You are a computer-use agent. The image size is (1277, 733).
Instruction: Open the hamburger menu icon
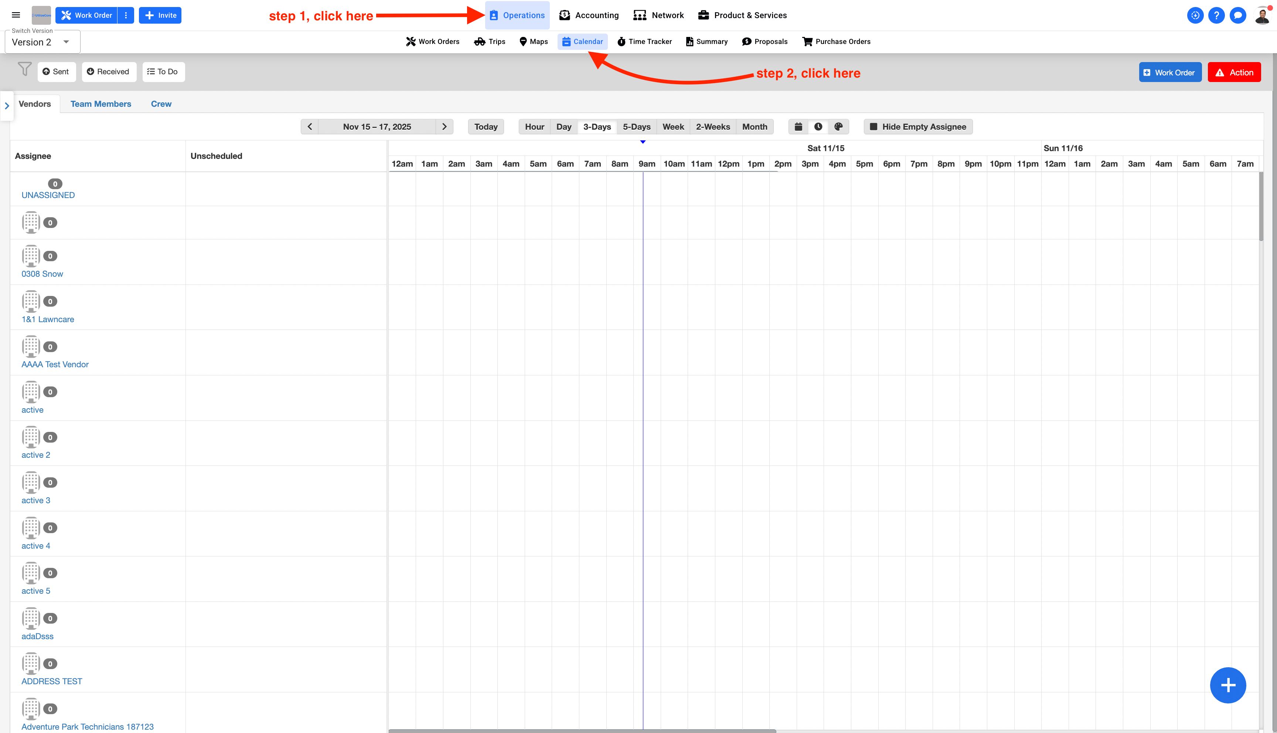pos(16,15)
